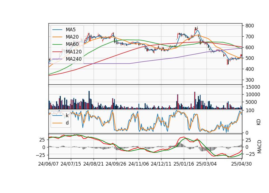Image resolution: width=269 pixels, height=193 pixels.
Task: Click the MA5 legend label
Action: coord(71,30)
